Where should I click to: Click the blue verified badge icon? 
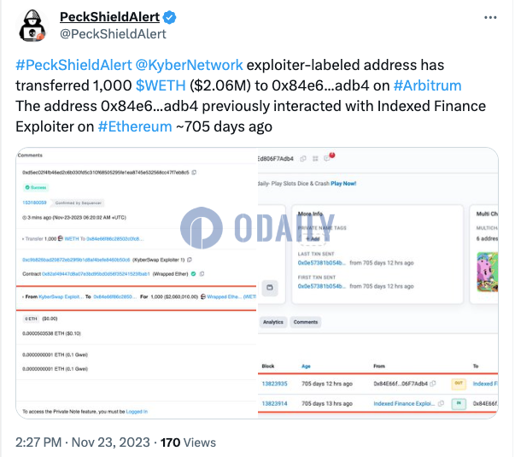tap(169, 17)
